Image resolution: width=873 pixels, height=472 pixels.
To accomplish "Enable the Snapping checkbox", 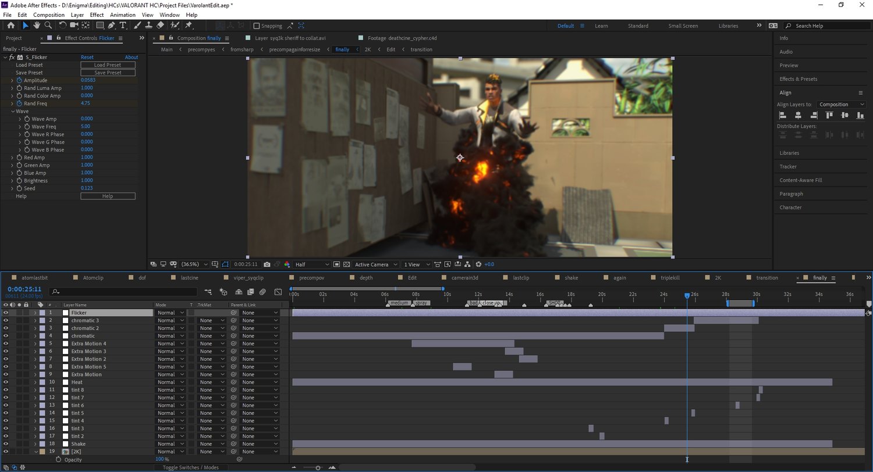I will tap(257, 26).
